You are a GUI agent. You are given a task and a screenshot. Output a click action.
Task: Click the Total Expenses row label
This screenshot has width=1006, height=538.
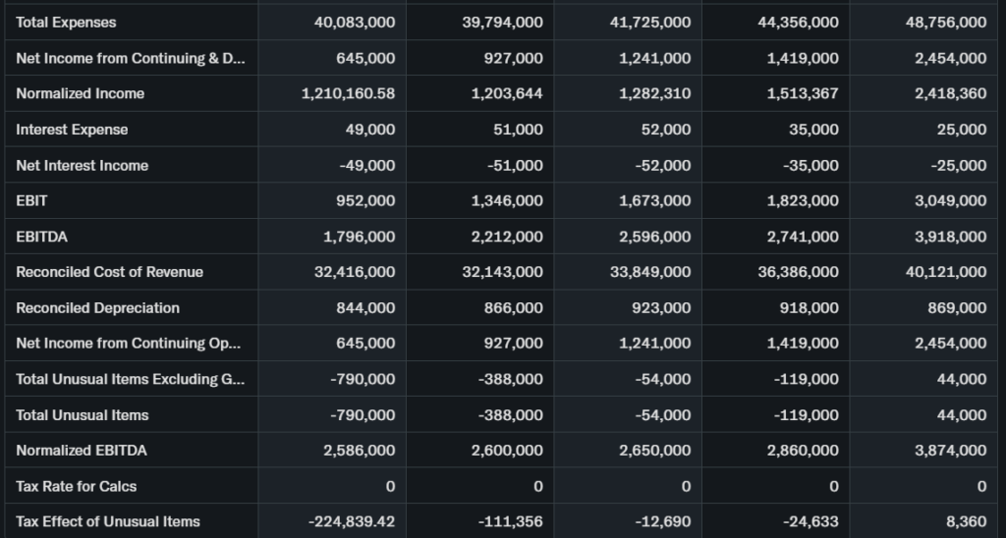66,23
